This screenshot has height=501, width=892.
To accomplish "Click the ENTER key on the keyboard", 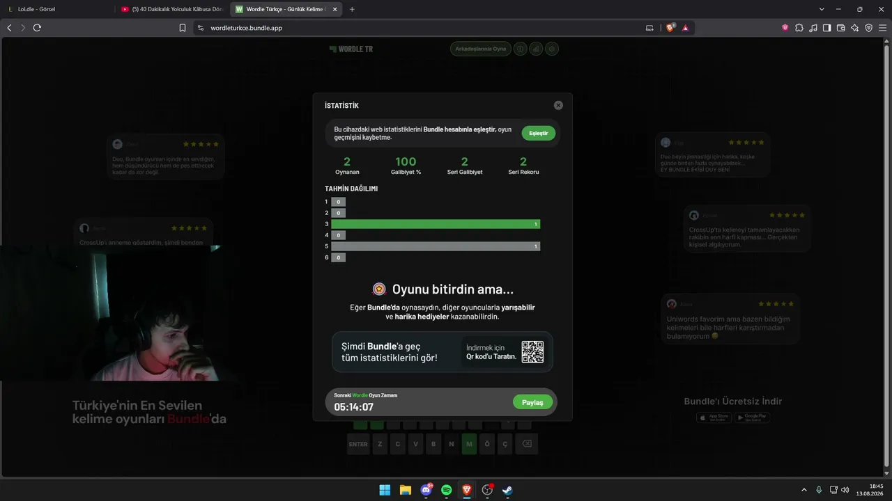I will pos(358,444).
